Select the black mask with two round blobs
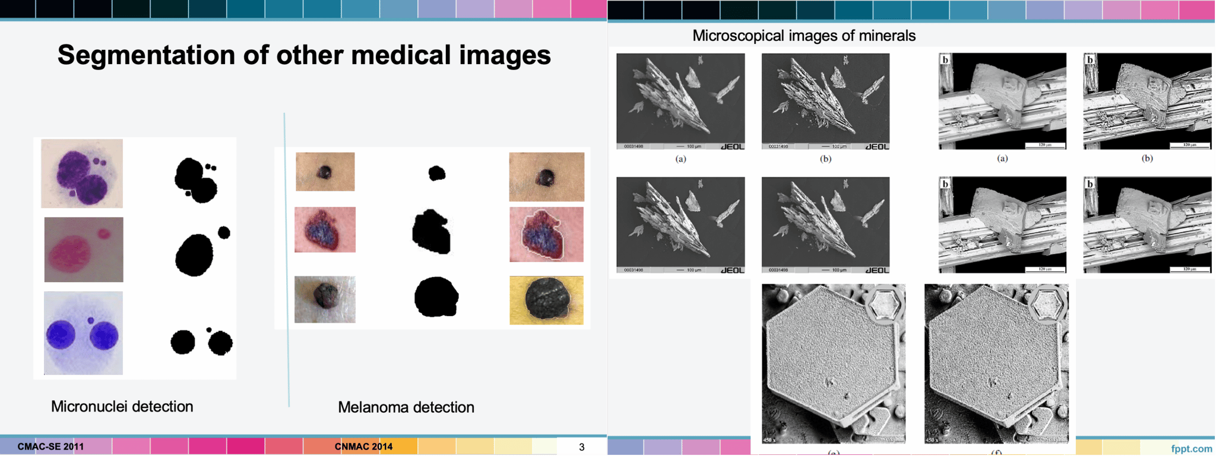This screenshot has width=1216, height=456. pos(201,342)
